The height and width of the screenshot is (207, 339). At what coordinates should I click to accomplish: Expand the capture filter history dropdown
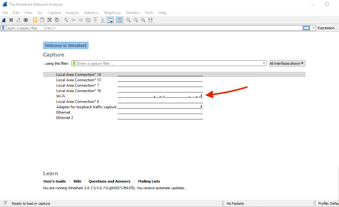click(264, 63)
